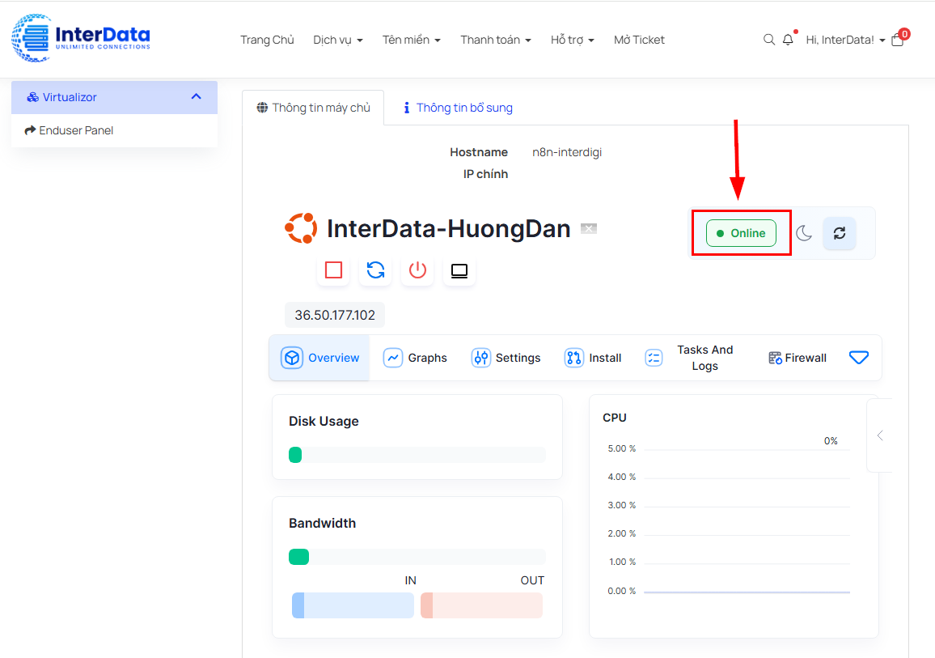Go to Trang Chủ
Image resolution: width=935 pixels, height=658 pixels.
(267, 40)
